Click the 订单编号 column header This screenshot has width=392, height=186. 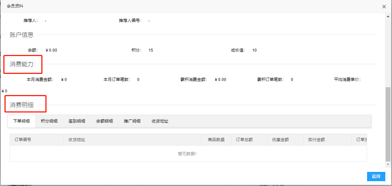click(23, 140)
